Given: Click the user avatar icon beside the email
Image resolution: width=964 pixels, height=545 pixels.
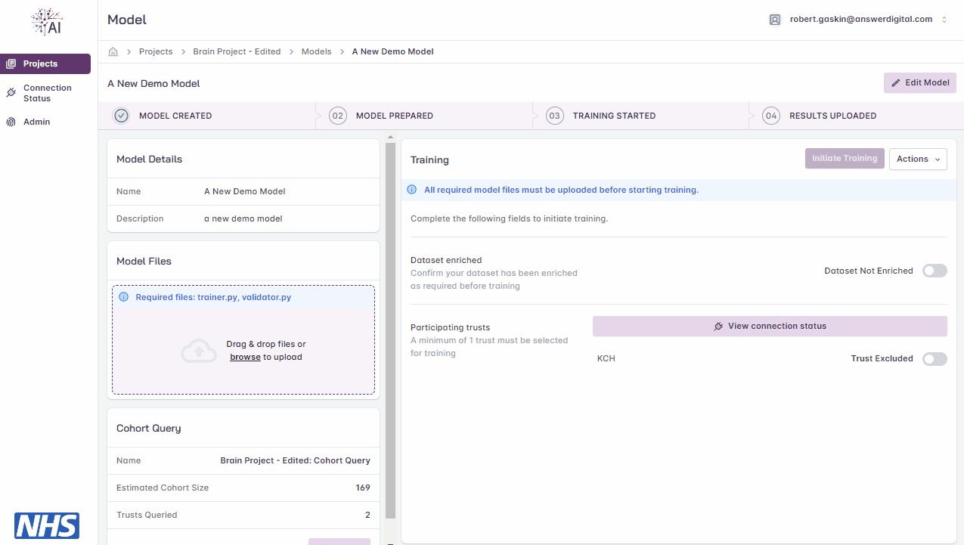Looking at the screenshot, I should [x=775, y=20].
